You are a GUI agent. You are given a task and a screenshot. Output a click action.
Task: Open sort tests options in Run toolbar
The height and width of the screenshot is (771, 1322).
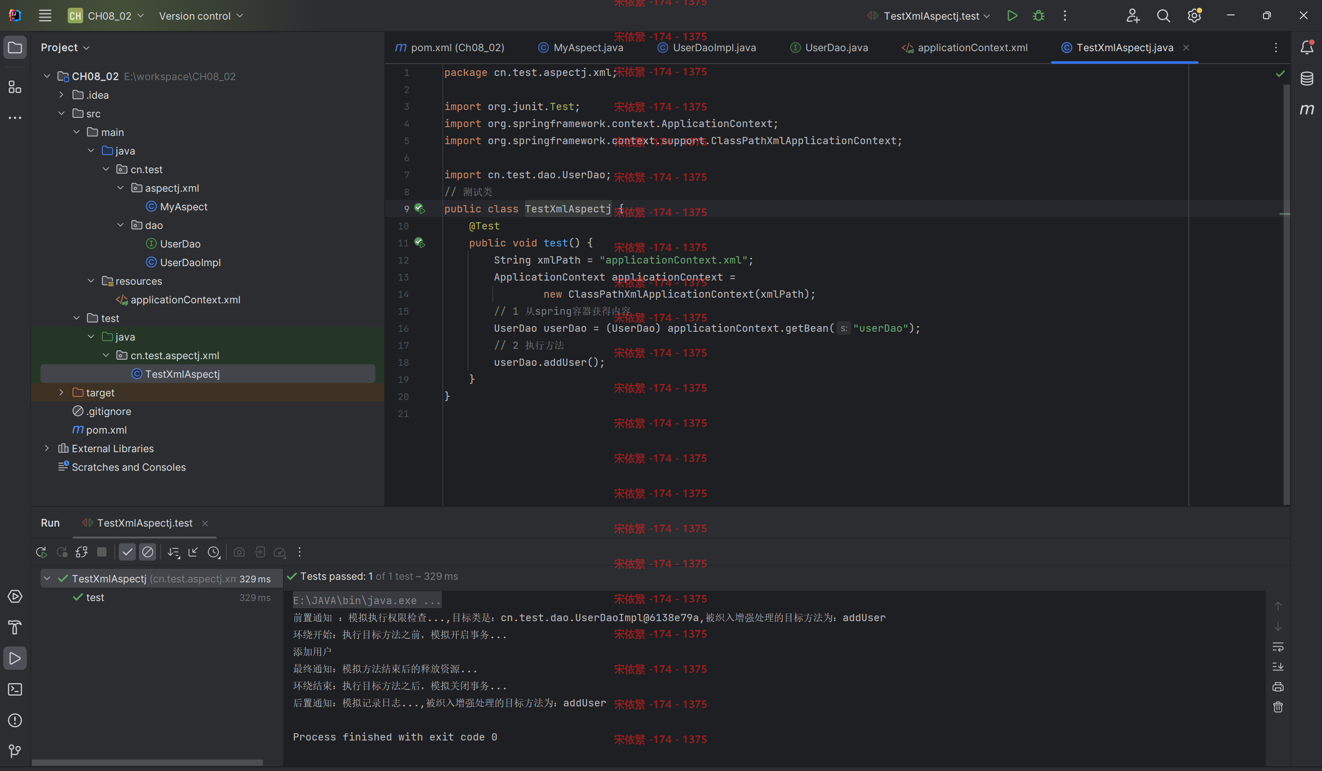(174, 552)
